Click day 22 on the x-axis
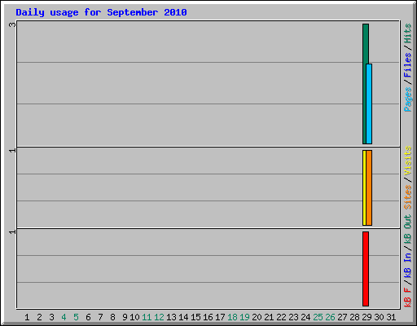Screen dimensions: 417x326 [x=281, y=317]
